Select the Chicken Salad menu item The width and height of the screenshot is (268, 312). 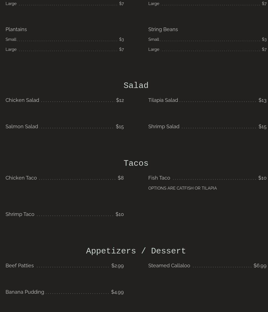click(x=22, y=100)
